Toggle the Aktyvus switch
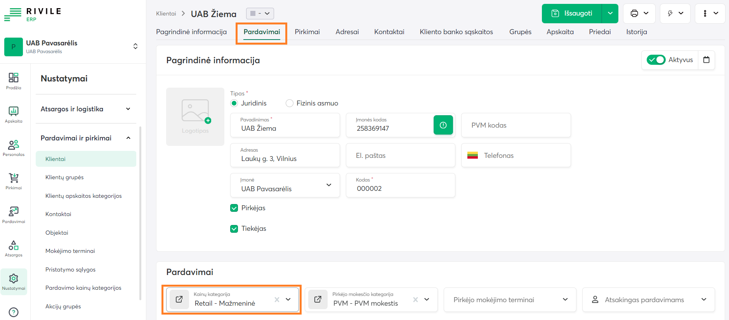 click(656, 60)
